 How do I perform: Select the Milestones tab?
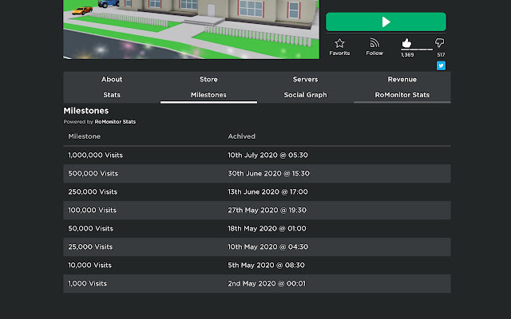(x=208, y=95)
